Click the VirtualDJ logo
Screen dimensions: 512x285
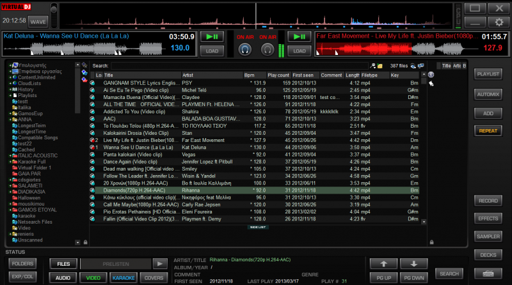[17, 7]
